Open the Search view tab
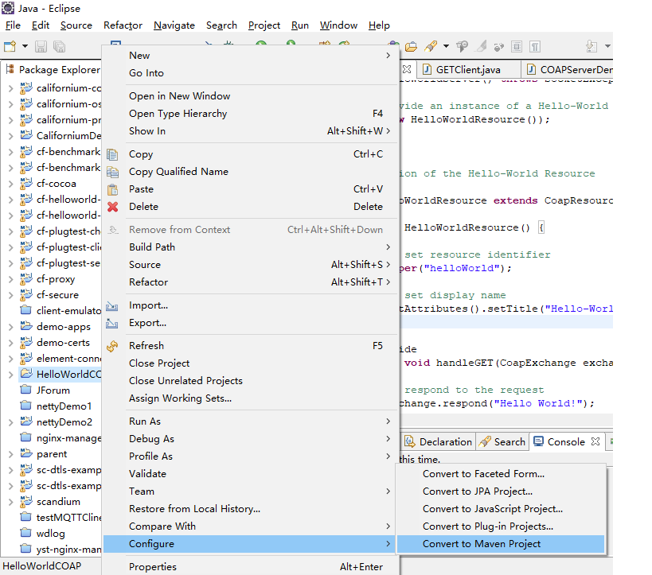 click(502, 441)
